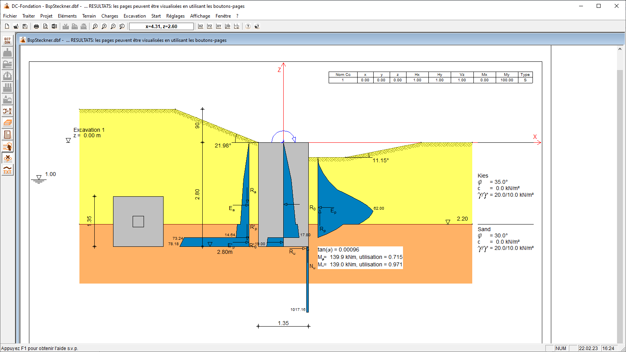626x352 pixels.
Task: Open print preview
Action: 45,26
